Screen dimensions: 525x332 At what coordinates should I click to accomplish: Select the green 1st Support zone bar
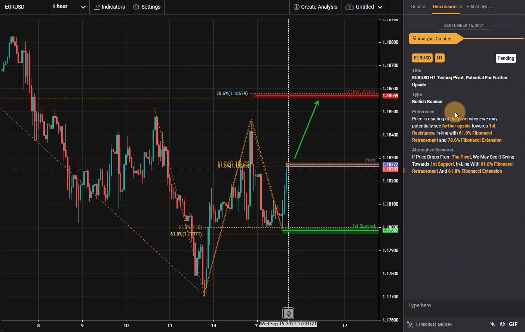331,231
